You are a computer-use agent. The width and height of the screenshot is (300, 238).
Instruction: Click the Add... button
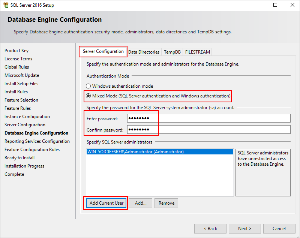[x=141, y=203]
